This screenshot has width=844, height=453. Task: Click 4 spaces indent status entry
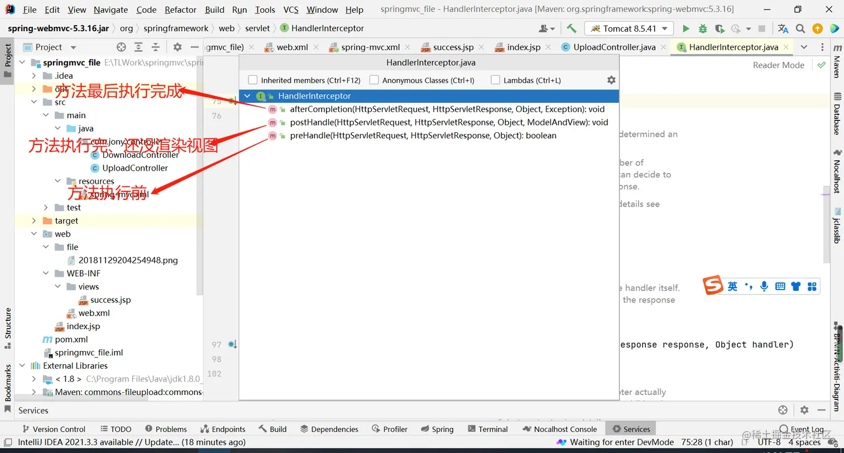click(x=804, y=442)
